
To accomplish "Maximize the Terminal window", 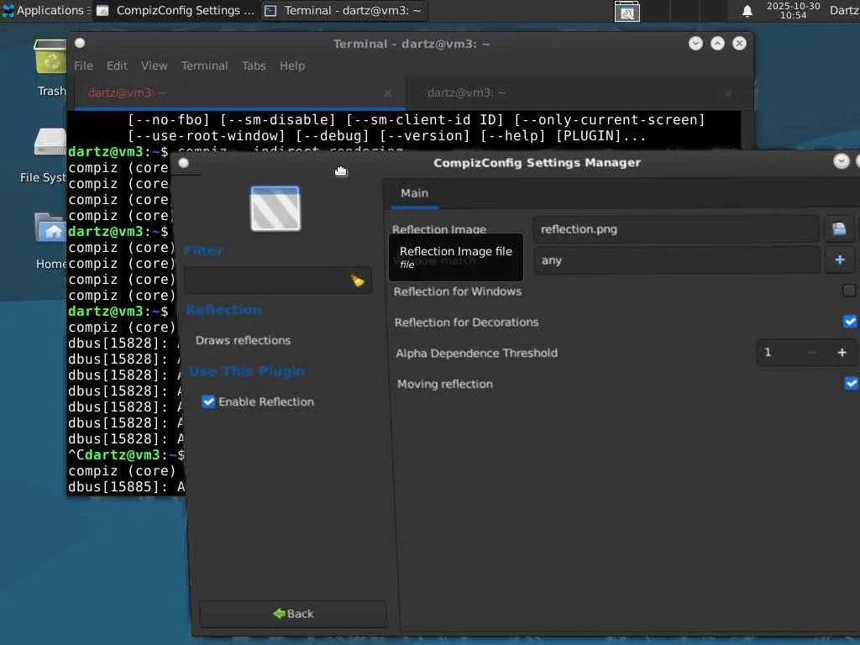I will tap(717, 44).
